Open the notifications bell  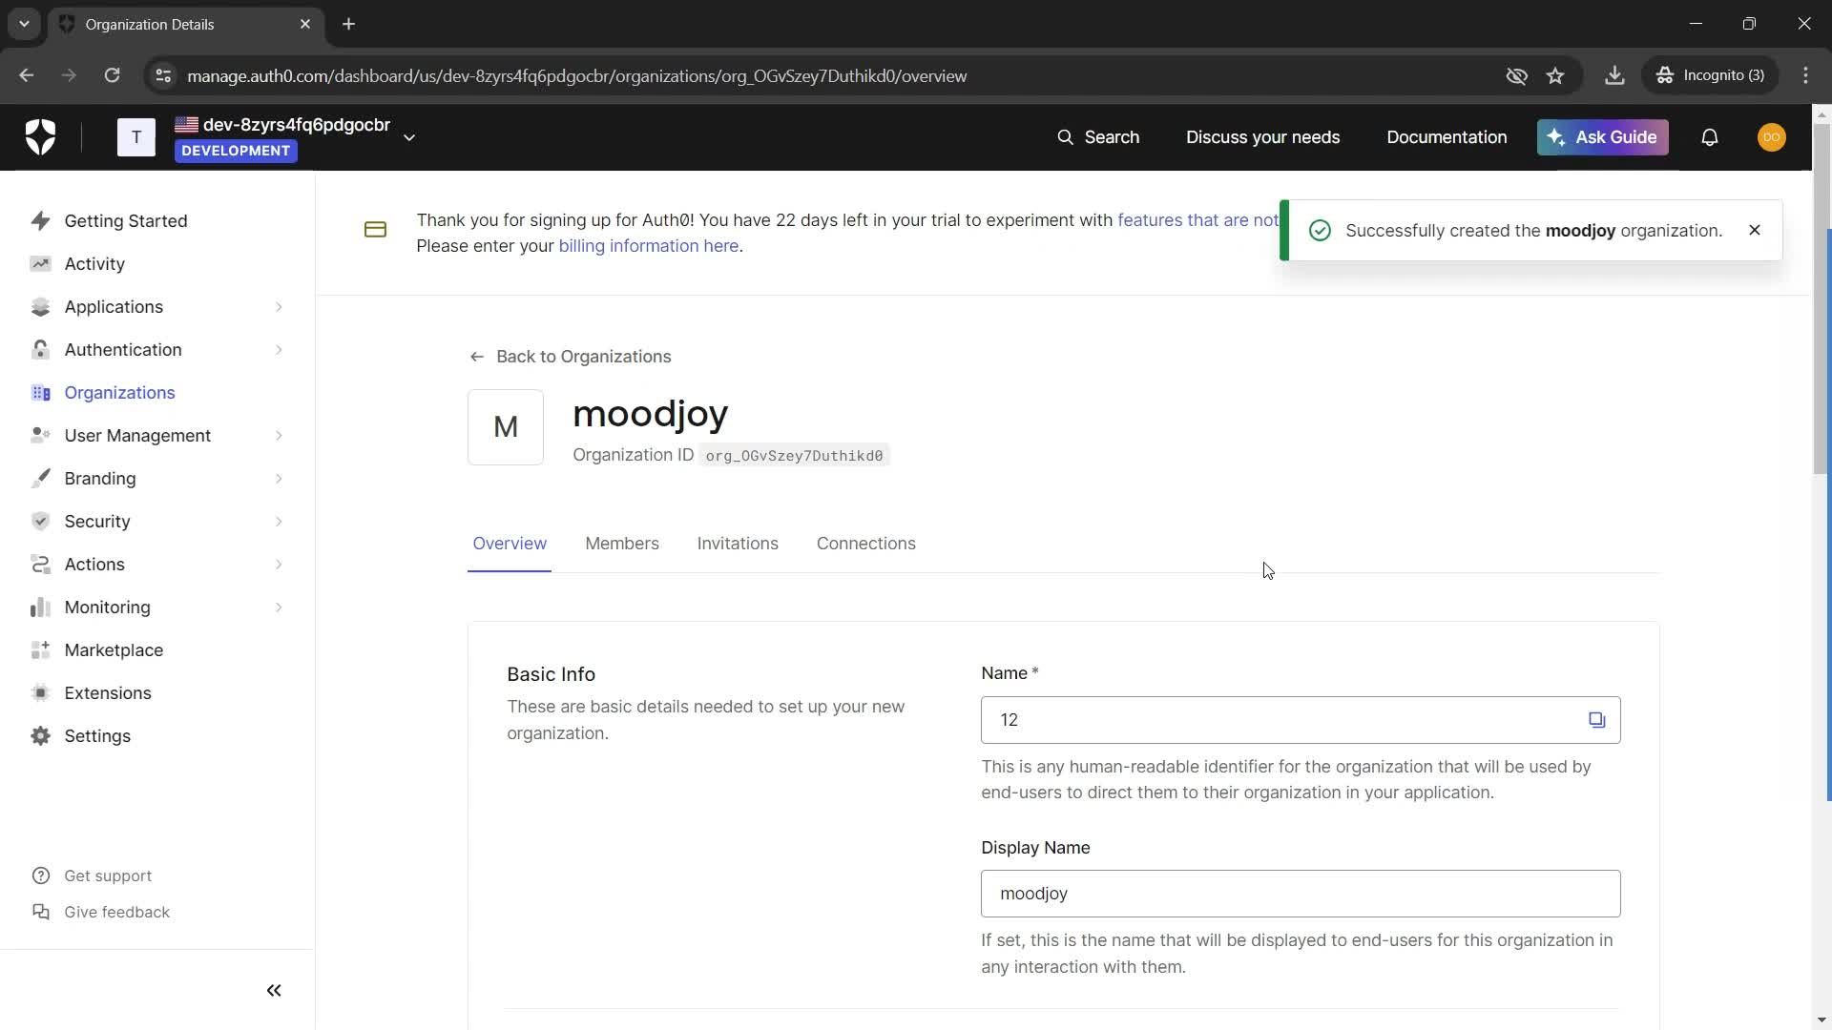pos(1709,137)
